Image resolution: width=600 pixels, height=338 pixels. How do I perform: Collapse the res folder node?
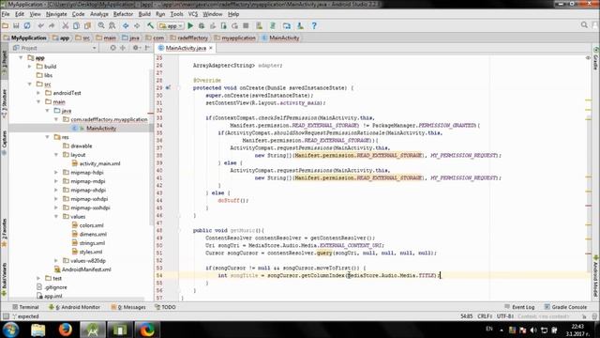[47, 137]
